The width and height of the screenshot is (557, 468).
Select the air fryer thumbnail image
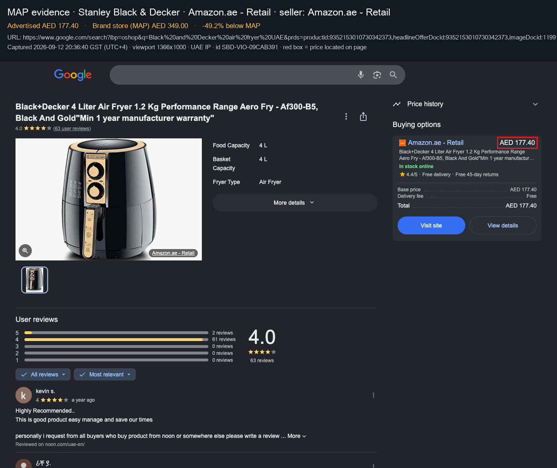click(35, 280)
